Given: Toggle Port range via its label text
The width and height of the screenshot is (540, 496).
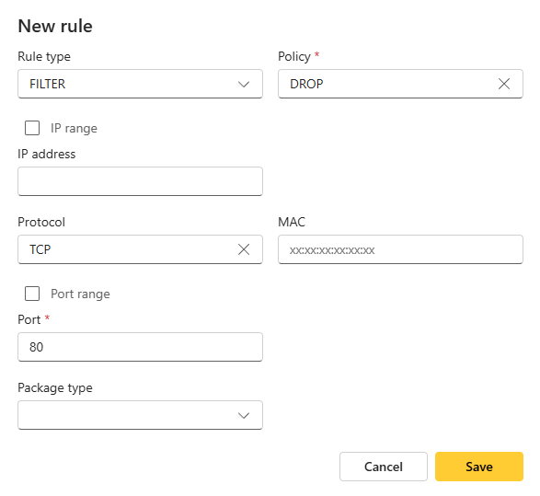Looking at the screenshot, I should pos(80,294).
